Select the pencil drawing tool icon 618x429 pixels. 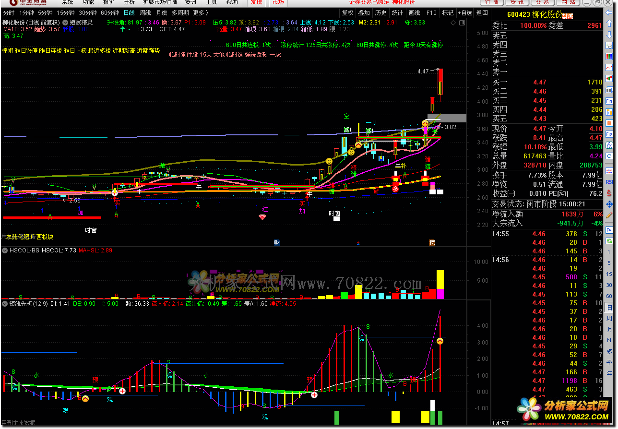click(609, 214)
